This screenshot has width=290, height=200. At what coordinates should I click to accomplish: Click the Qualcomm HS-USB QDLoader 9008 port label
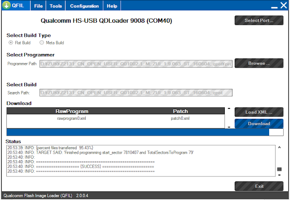pyautogui.click(x=106, y=20)
